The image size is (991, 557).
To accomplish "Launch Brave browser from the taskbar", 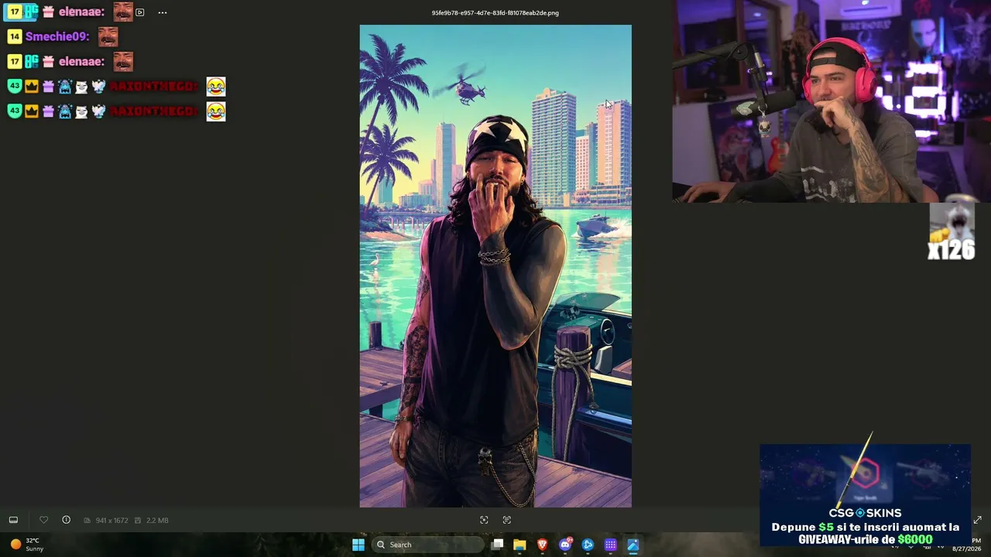I will 542,545.
